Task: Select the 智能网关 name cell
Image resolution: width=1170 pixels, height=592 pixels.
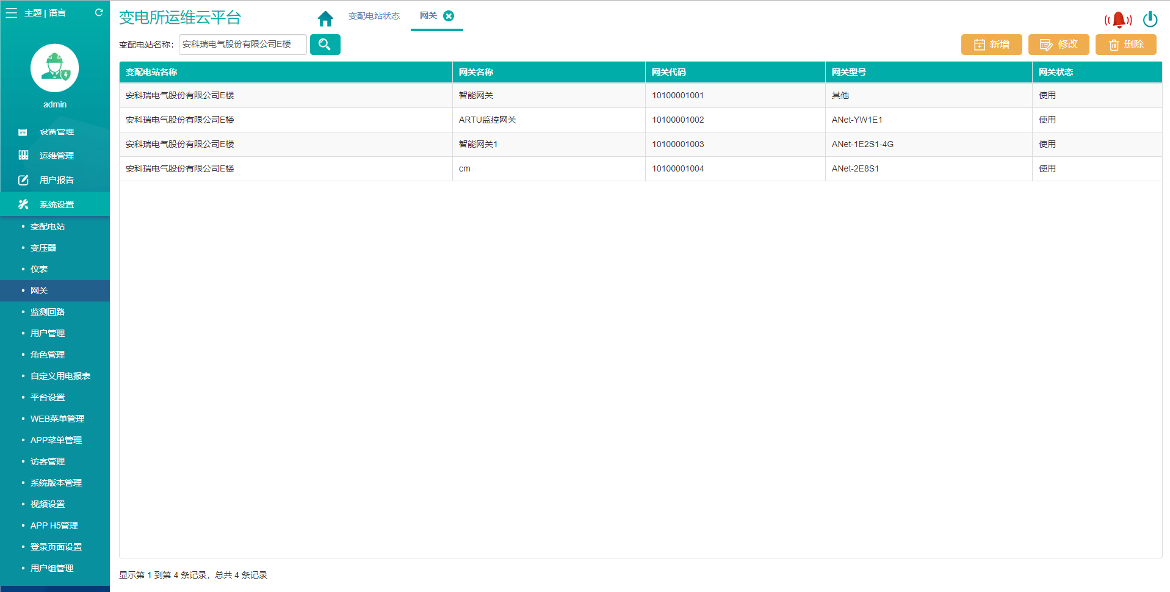Action: [549, 95]
